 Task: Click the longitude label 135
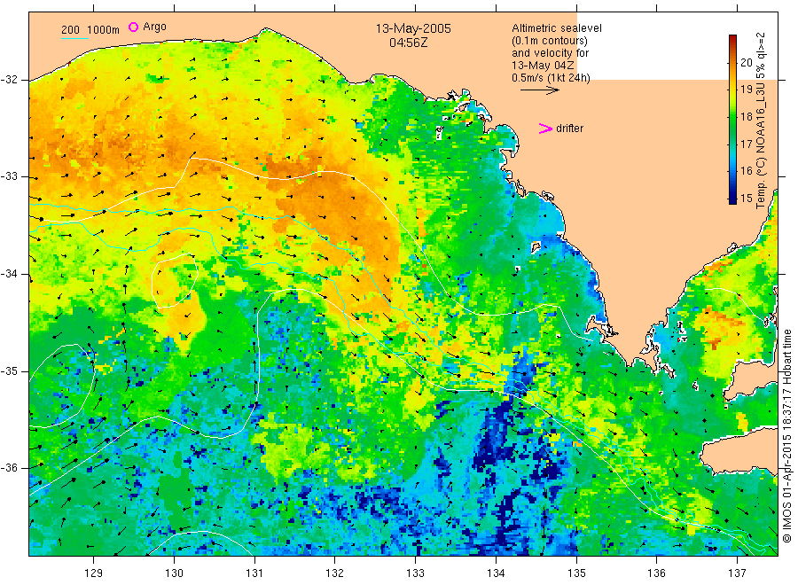coord(576,573)
